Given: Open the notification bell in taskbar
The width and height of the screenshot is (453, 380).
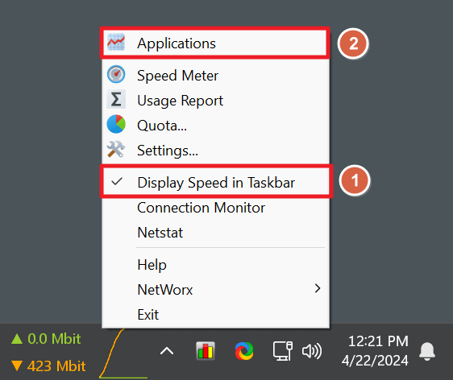Looking at the screenshot, I should click(427, 352).
